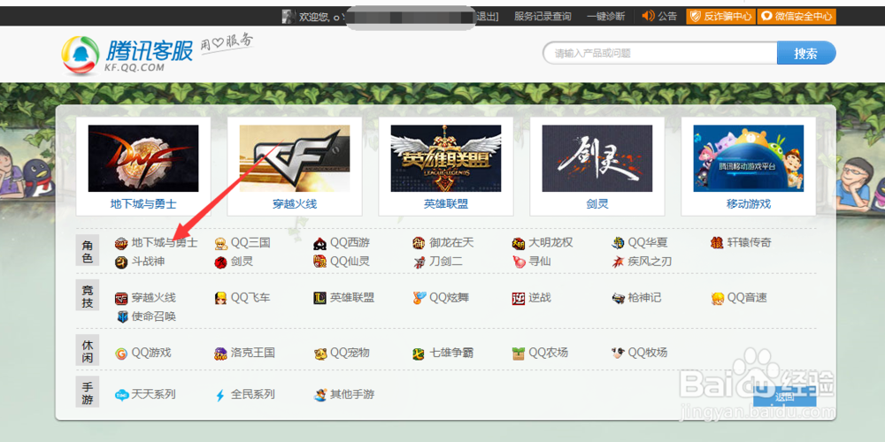
Task: Select the 角色 category tab
Action: pyautogui.click(x=88, y=252)
